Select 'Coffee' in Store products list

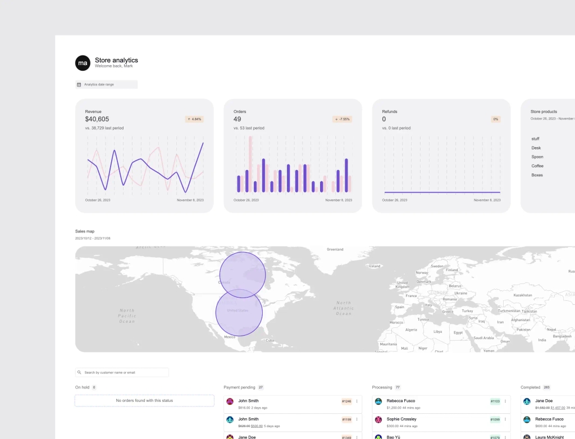(537, 166)
